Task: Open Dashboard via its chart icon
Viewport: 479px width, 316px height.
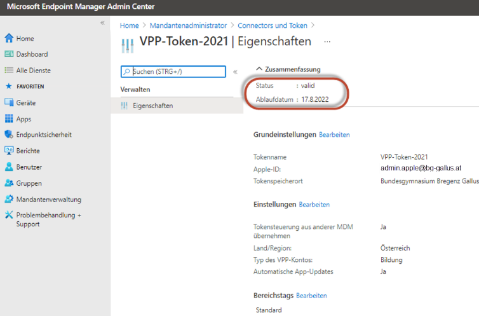Action: coord(9,55)
